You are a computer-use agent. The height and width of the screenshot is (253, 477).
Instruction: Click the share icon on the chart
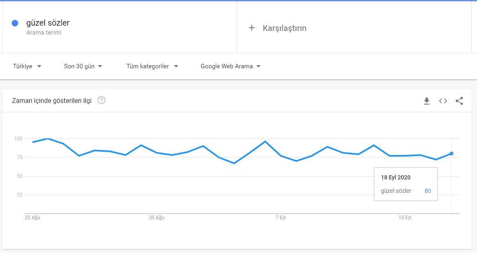click(459, 101)
